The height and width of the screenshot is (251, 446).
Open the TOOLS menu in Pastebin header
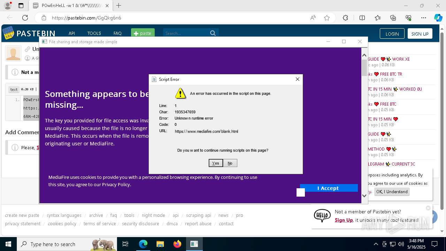click(94, 33)
